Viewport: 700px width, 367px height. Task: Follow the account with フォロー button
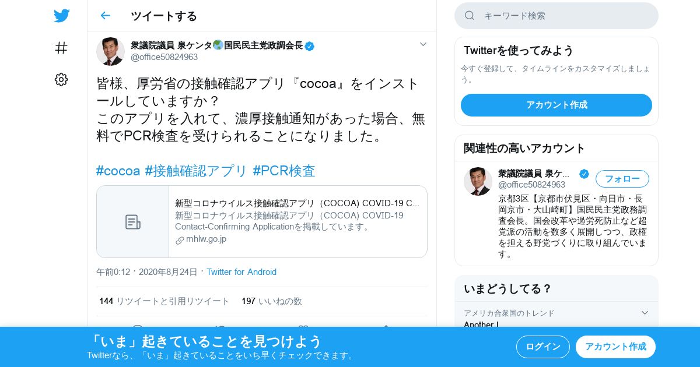pyautogui.click(x=622, y=179)
